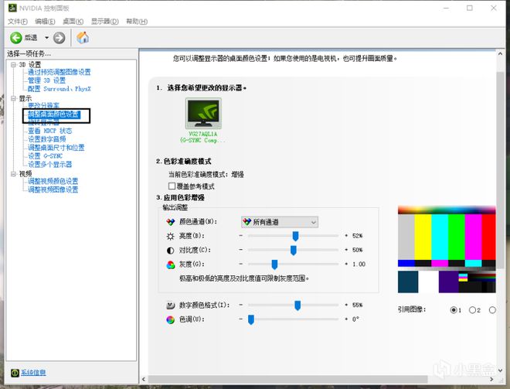Open the 文件(F) menu
Screen dimensions: 510x389
coord(18,22)
